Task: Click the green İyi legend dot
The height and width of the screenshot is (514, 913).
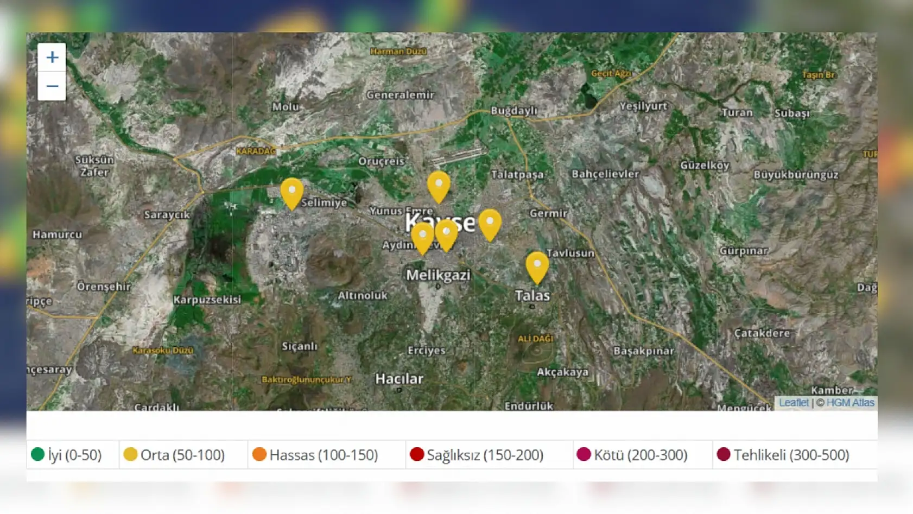Action: pyautogui.click(x=37, y=454)
